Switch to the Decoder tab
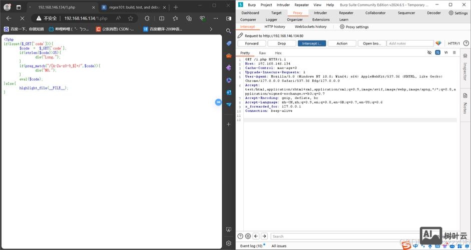 (434, 13)
